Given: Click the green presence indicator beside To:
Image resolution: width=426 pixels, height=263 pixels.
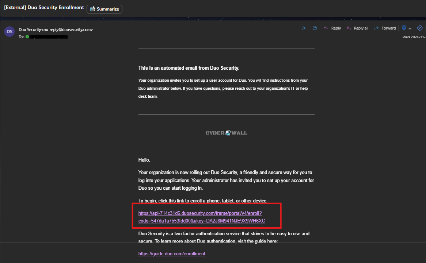Looking at the screenshot, I should click(27, 36).
